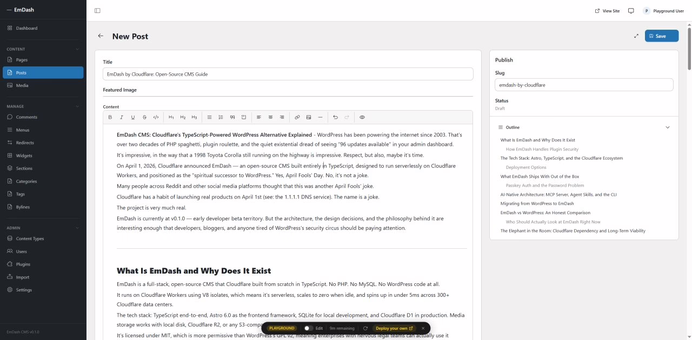Insert an image into content
The height and width of the screenshot is (340, 692).
click(x=309, y=117)
